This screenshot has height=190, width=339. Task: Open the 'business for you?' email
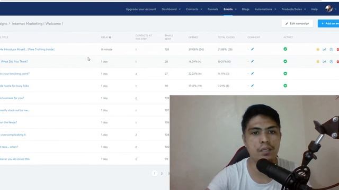pyautogui.click(x=12, y=98)
